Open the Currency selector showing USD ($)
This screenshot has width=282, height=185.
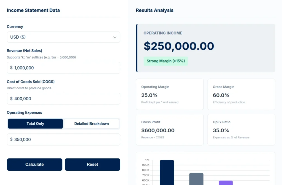point(63,37)
